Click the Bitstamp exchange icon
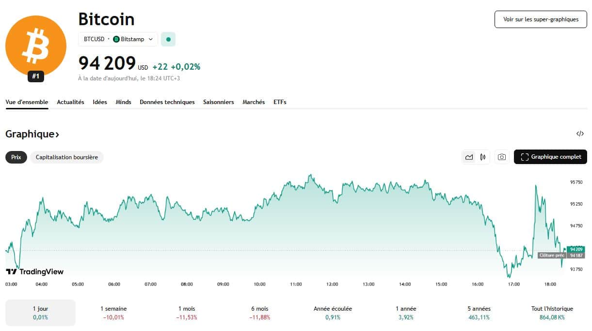Image resolution: width=592 pixels, height=331 pixels. point(116,39)
